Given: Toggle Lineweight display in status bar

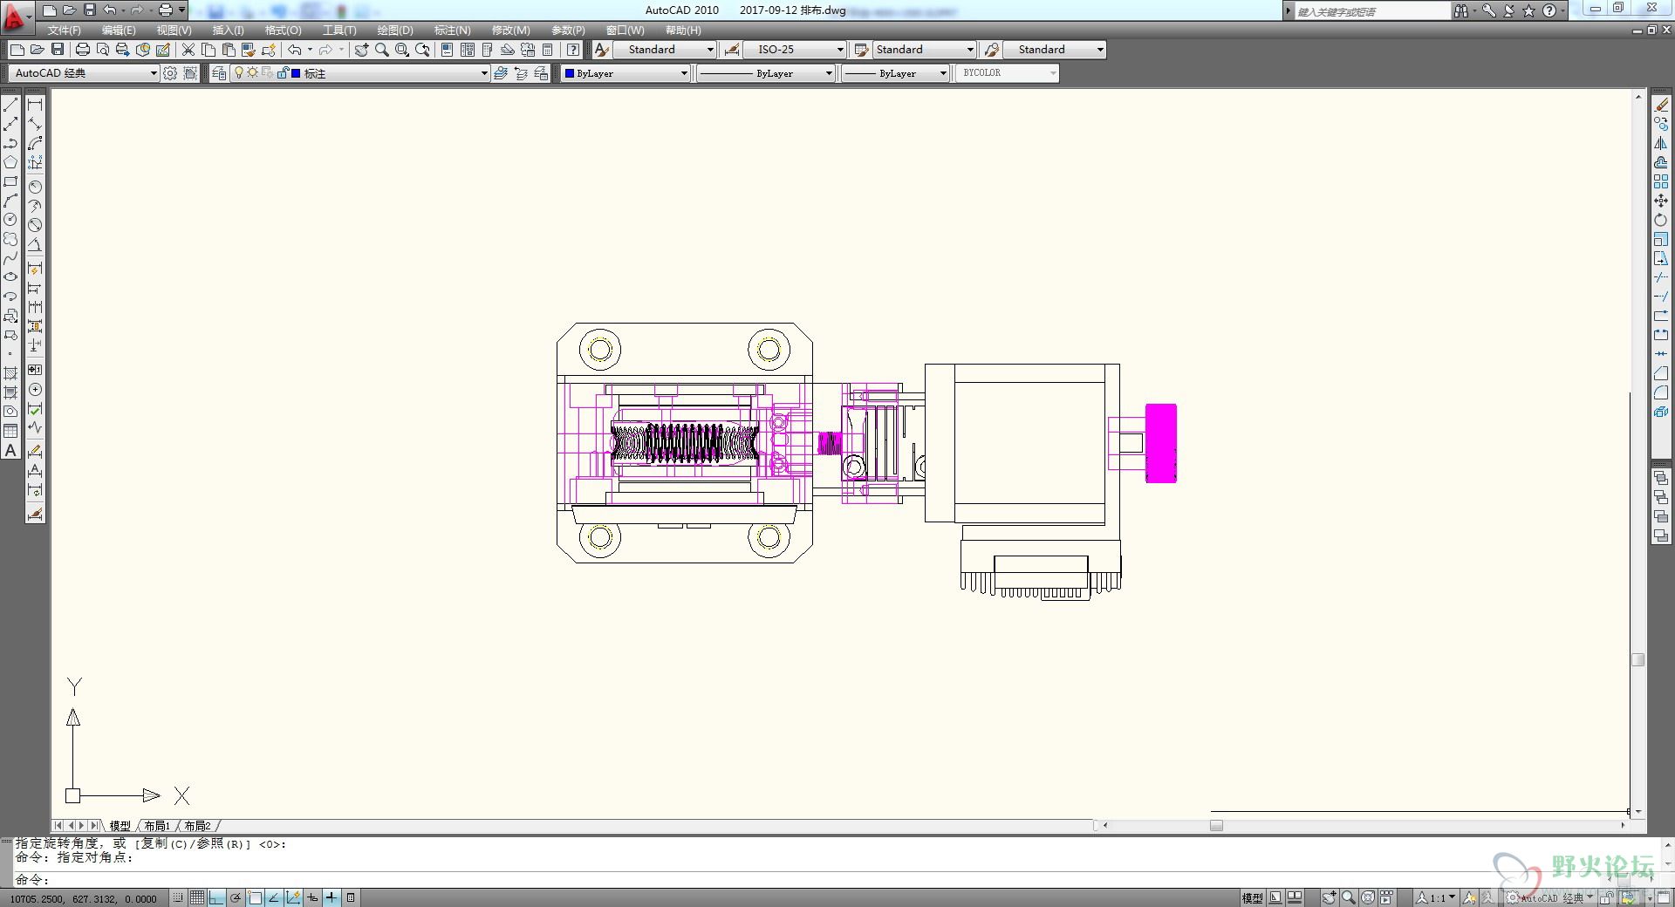Looking at the screenshot, I should click(332, 897).
